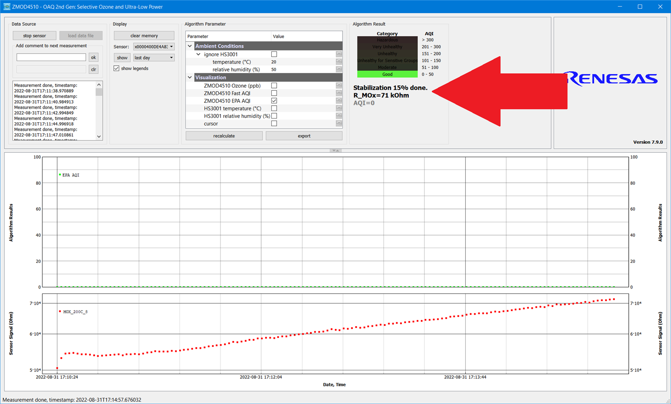671x404 pixels.
Task: Collapse the Visualization section
Action: coord(190,78)
